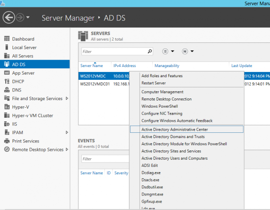Go to Local Server page

(35, 47)
